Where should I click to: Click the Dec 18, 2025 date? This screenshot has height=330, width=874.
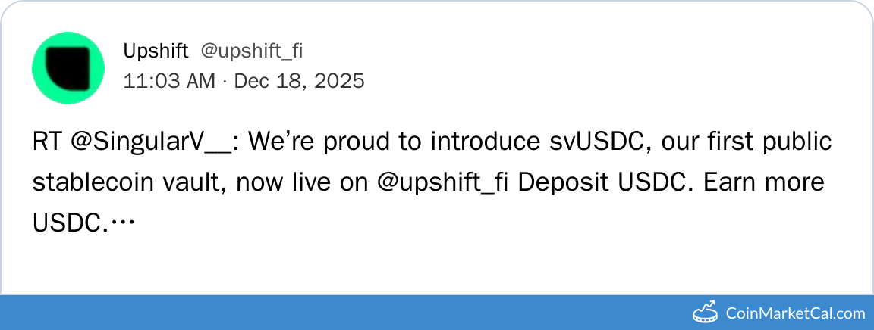pyautogui.click(x=299, y=80)
